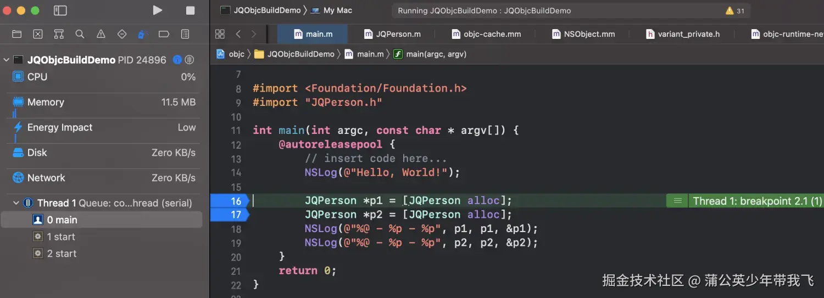824x298 pixels.
Task: Click the NSLog Hello, World! code line
Action: click(x=382, y=172)
